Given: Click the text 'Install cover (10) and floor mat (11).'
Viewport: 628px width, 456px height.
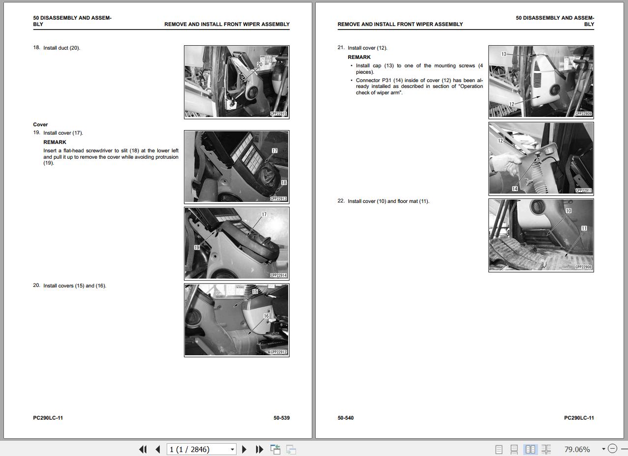Looking at the screenshot, I should (389, 201).
